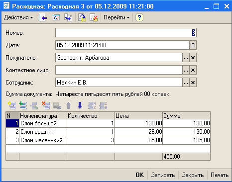Click the finish editing OK icon
The image size is (232, 182).
57,105
